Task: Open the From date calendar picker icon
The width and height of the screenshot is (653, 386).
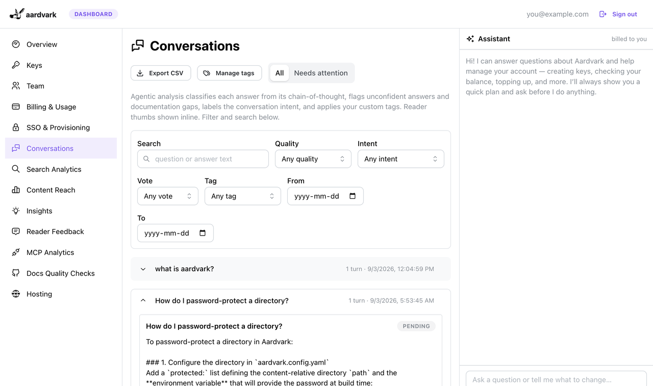Action: coord(353,196)
